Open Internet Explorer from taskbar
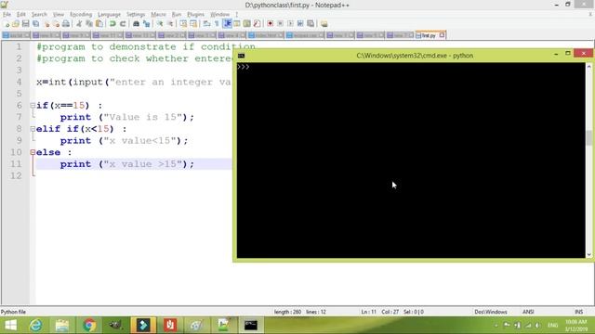This screenshot has width=595, height=334. click(x=36, y=325)
